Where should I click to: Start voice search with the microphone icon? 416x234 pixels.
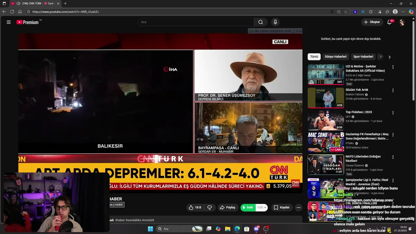point(275,22)
